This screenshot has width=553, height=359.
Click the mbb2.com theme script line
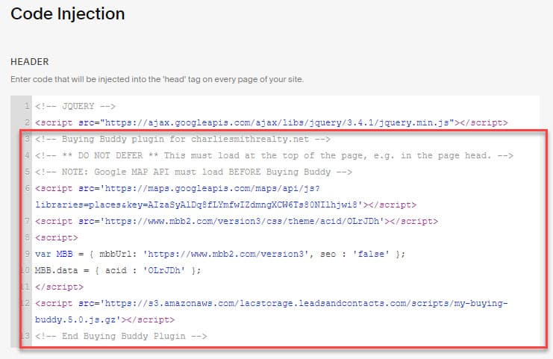[x=237, y=221]
